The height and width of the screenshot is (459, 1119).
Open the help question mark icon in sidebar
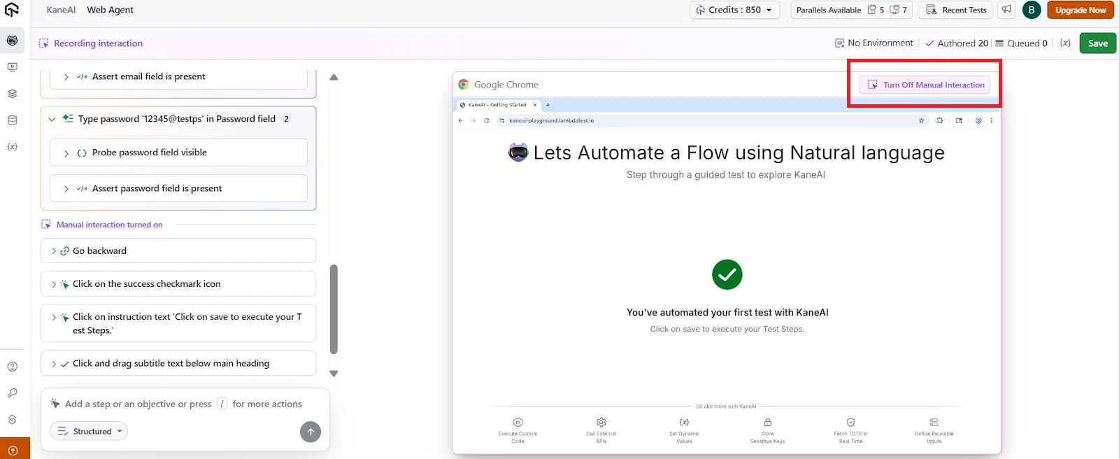12,367
